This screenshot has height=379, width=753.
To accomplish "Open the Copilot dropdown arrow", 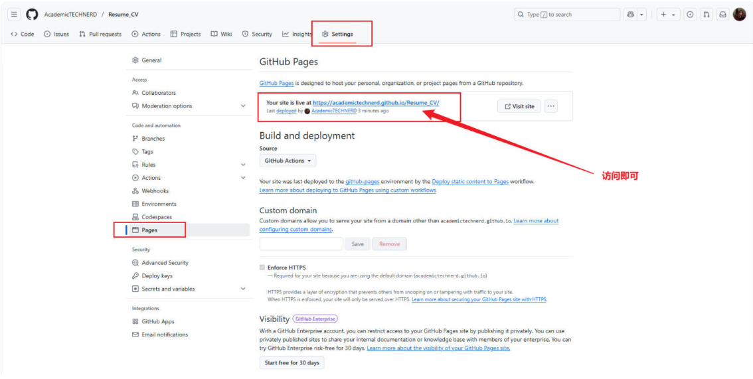I will [x=641, y=15].
